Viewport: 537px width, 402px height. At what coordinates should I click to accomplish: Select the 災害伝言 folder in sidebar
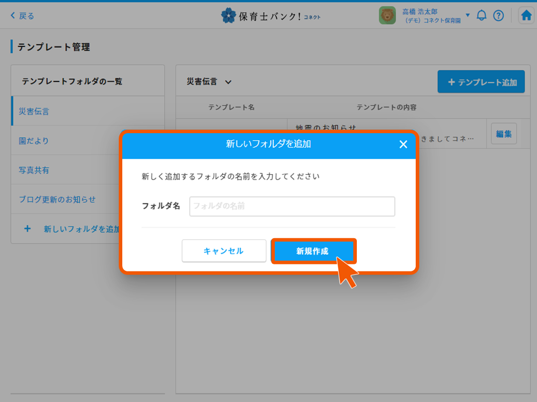34,112
